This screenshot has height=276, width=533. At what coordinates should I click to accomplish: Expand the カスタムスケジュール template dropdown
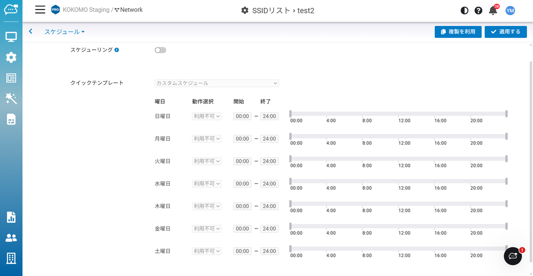[217, 83]
